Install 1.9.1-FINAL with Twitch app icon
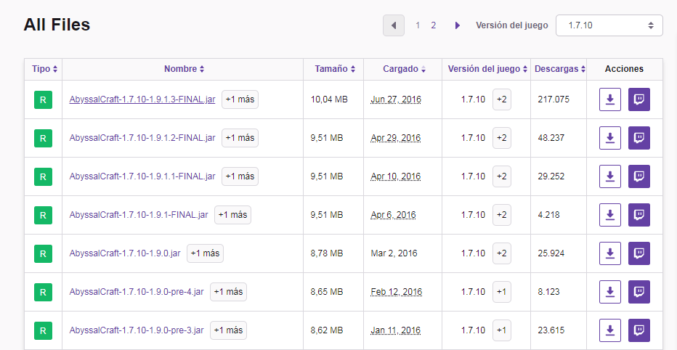 pos(639,214)
